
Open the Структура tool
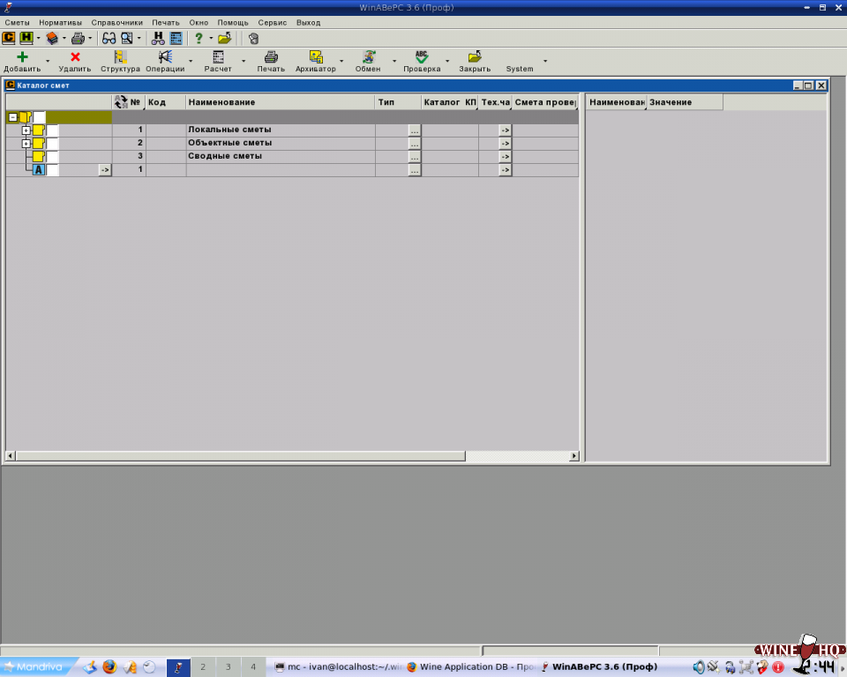coord(120,56)
